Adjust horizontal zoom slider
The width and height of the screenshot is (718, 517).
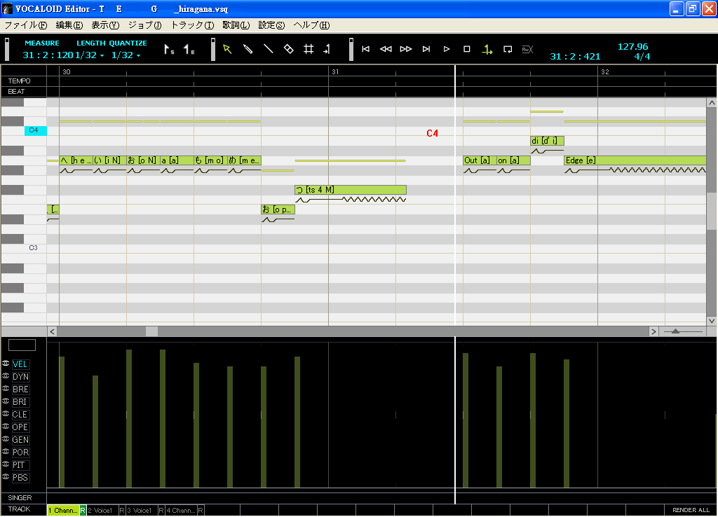(675, 331)
